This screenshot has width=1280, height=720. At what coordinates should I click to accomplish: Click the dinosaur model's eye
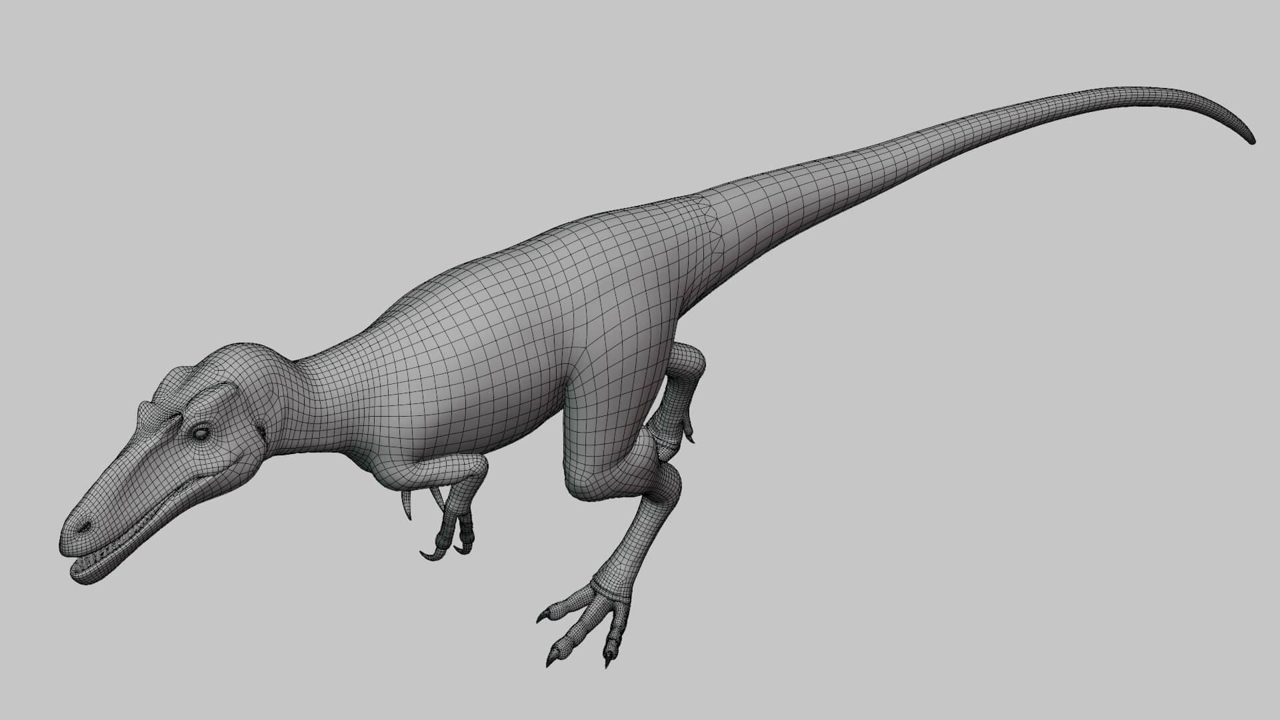coord(201,434)
